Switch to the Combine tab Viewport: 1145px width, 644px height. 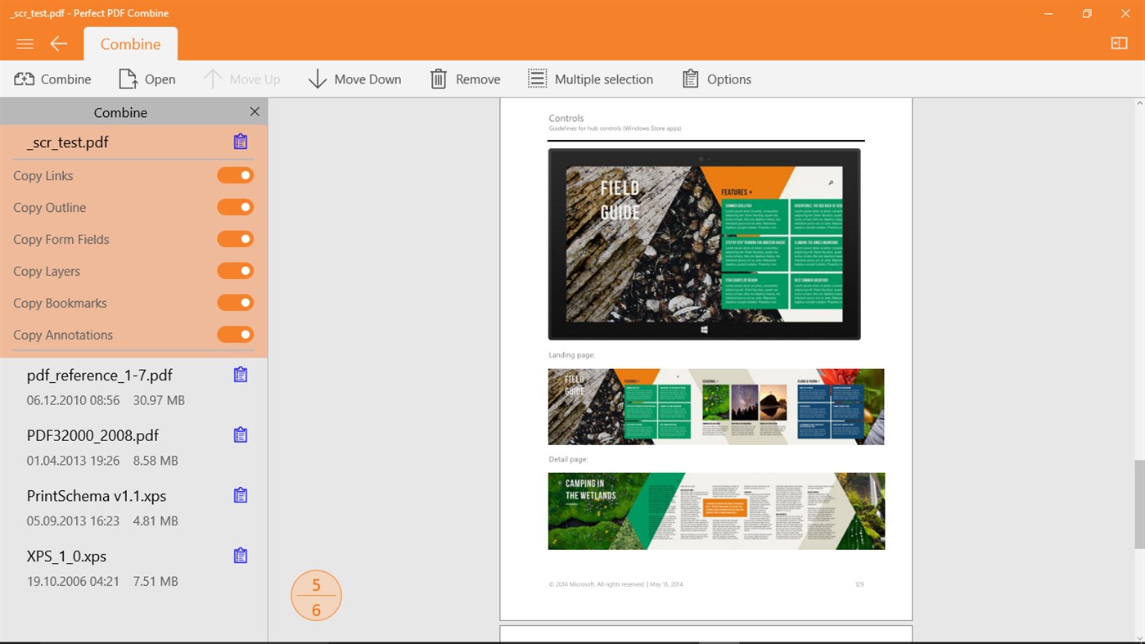[130, 43]
